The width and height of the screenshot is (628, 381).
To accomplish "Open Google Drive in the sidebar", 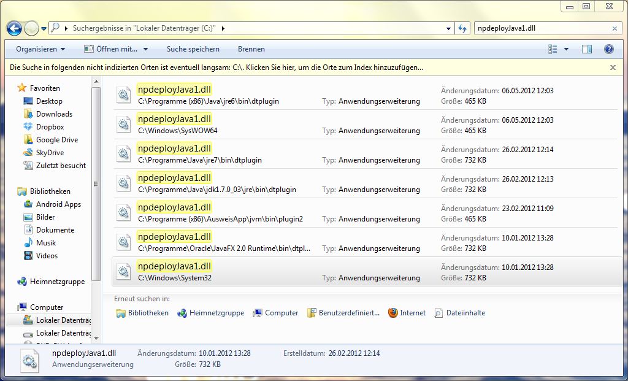I will pos(56,140).
